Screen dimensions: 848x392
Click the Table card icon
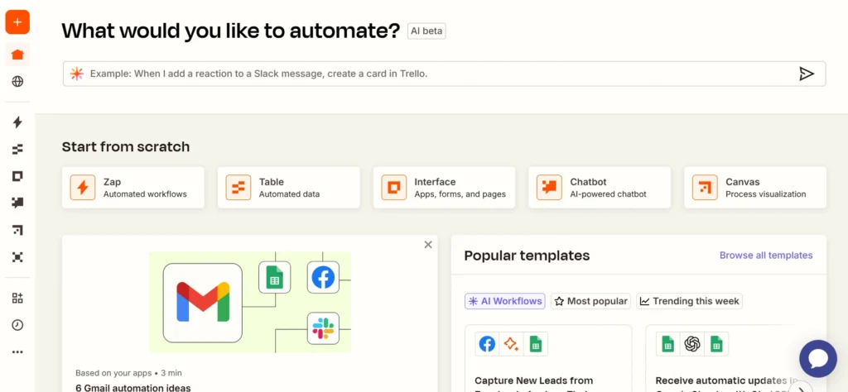[238, 188]
